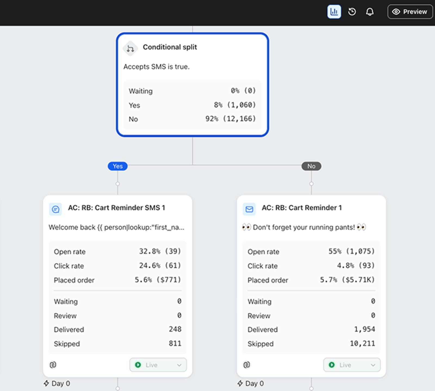Click the add-step node on the Yes branch
Image resolution: width=435 pixels, height=391 pixels.
[118, 184]
